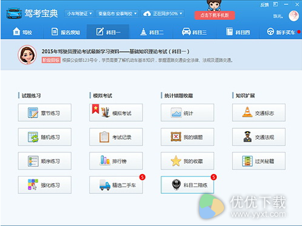This screenshot has width=302, height=227.
Task: View 考试记录 exam records
Action: pos(116,137)
